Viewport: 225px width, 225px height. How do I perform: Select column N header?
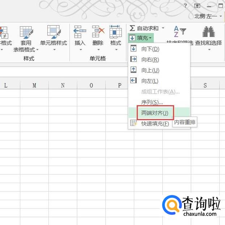click(63, 85)
